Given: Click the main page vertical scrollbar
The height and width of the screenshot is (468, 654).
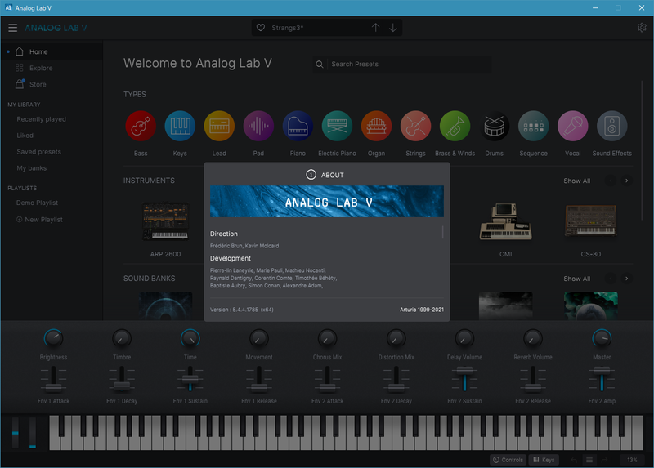Looking at the screenshot, I should click(642, 150).
